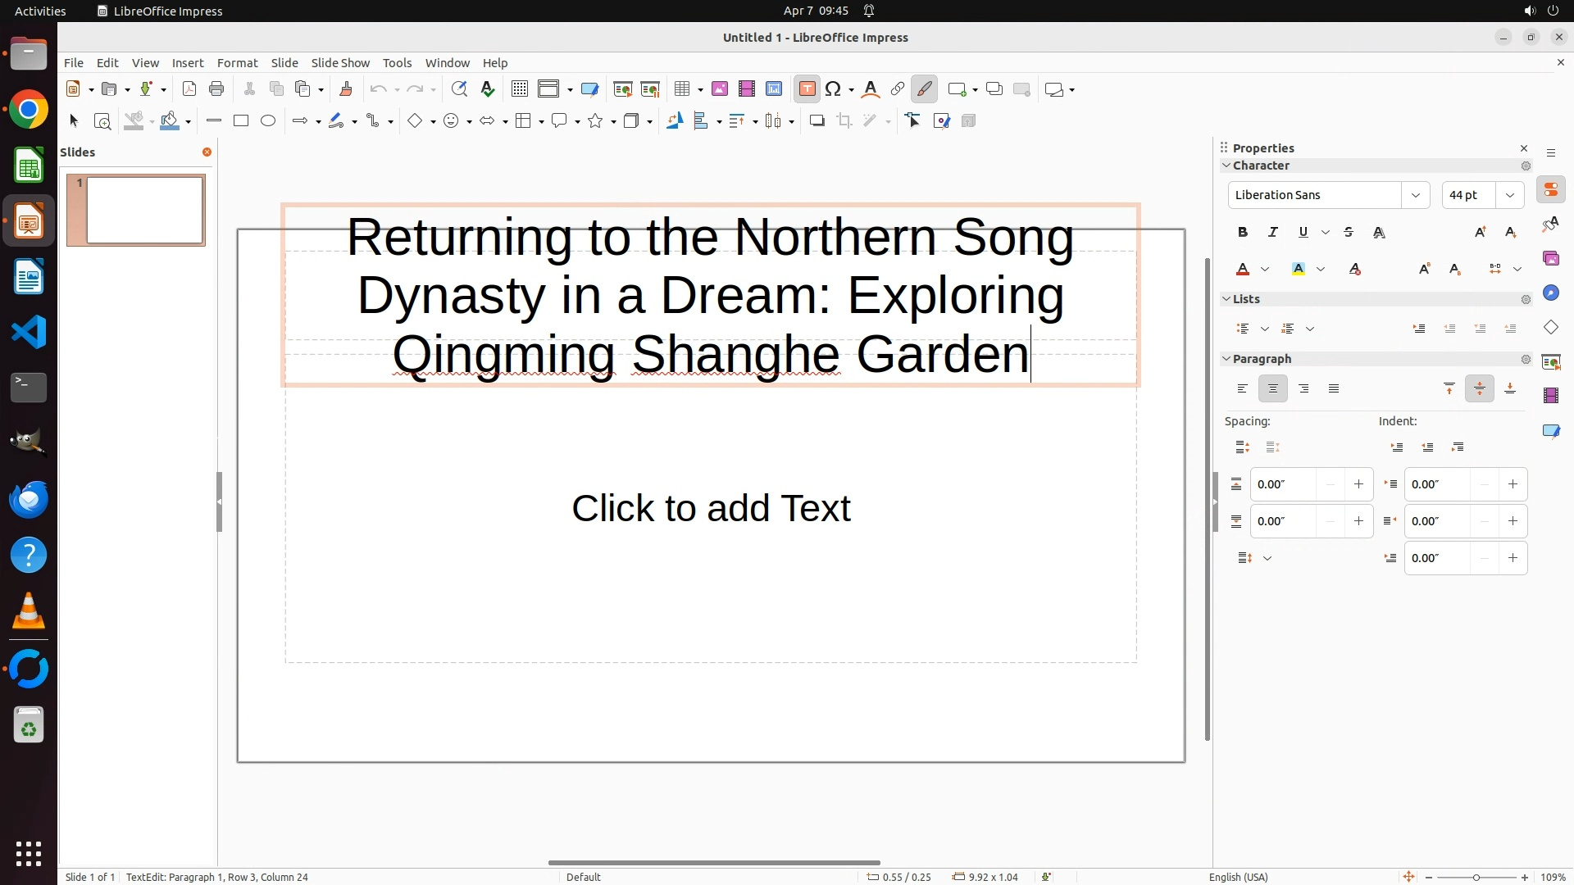
Task: Click the Insert Image toolbar icon
Action: tap(720, 89)
